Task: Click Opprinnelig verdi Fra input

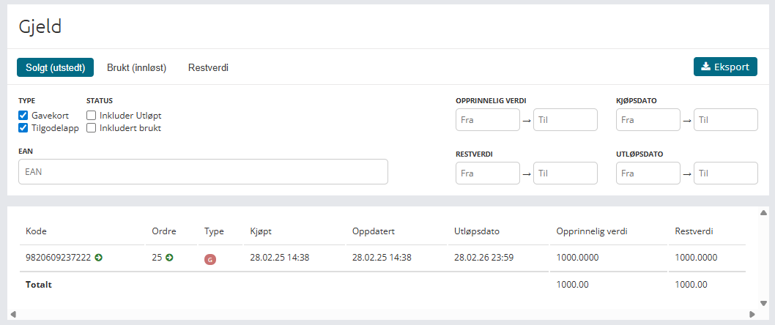Action: click(x=487, y=120)
